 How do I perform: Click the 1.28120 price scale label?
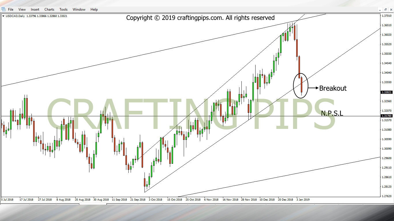386,187
